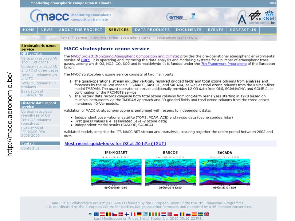This screenshot has height=221, width=295.
Task: Select the Contact sidebar heading
Action: pos(40,143)
